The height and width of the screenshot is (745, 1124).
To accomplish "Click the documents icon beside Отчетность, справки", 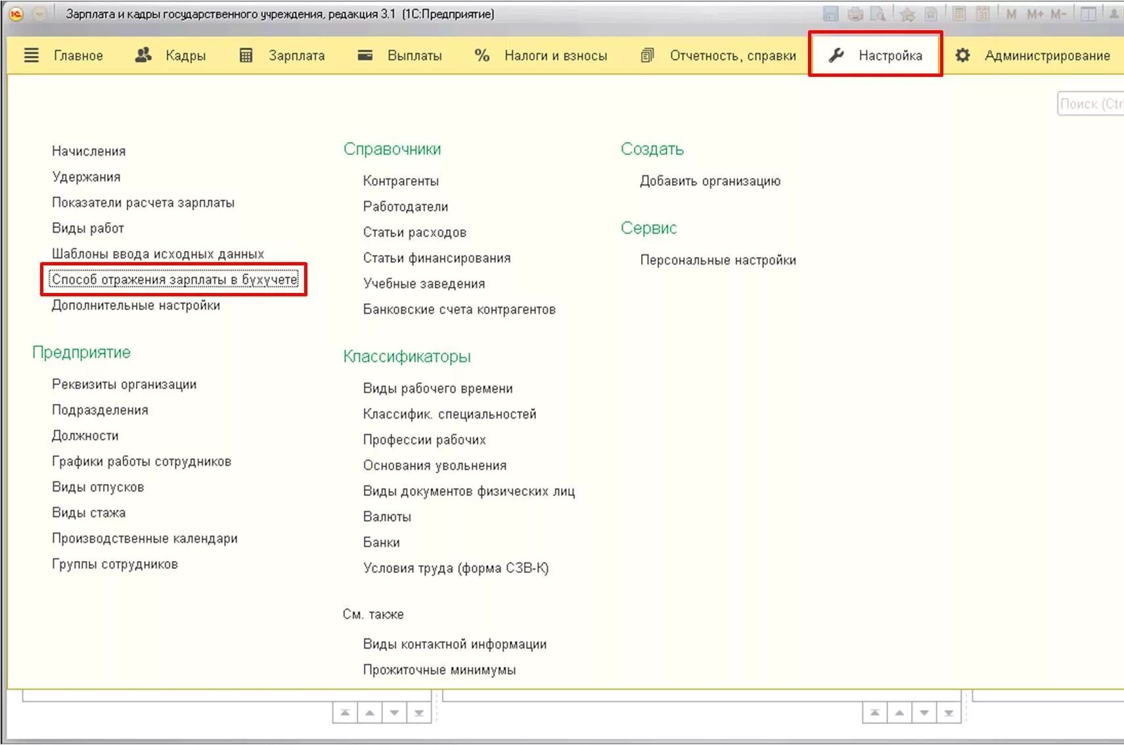I will coord(647,55).
